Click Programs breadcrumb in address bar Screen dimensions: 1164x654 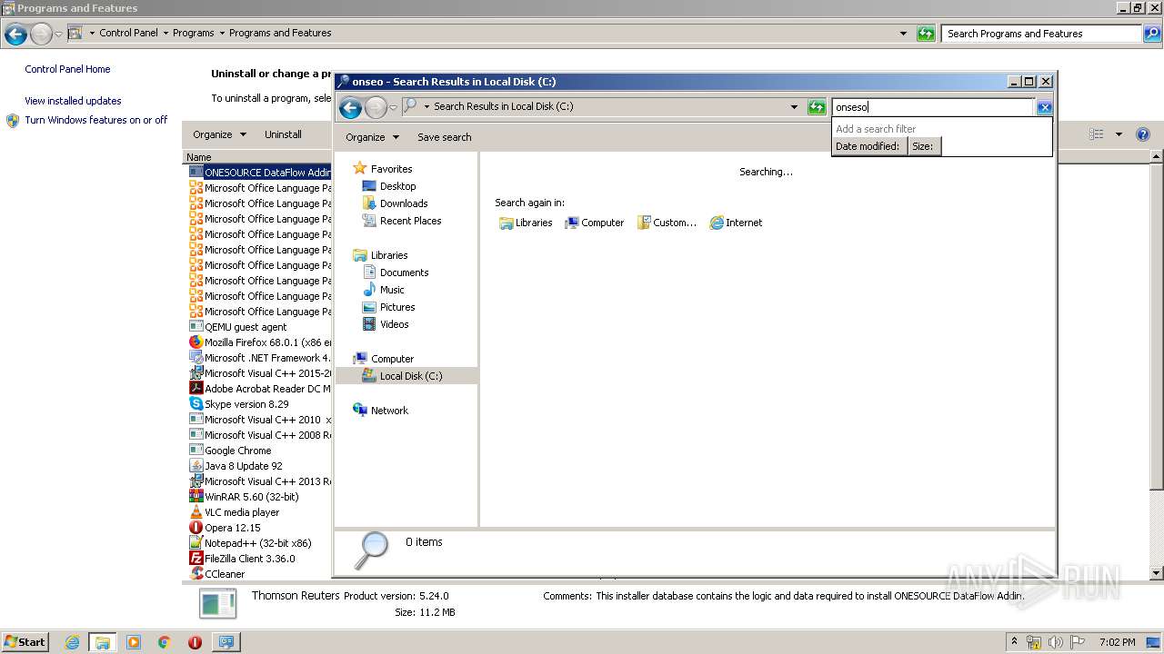(x=193, y=33)
